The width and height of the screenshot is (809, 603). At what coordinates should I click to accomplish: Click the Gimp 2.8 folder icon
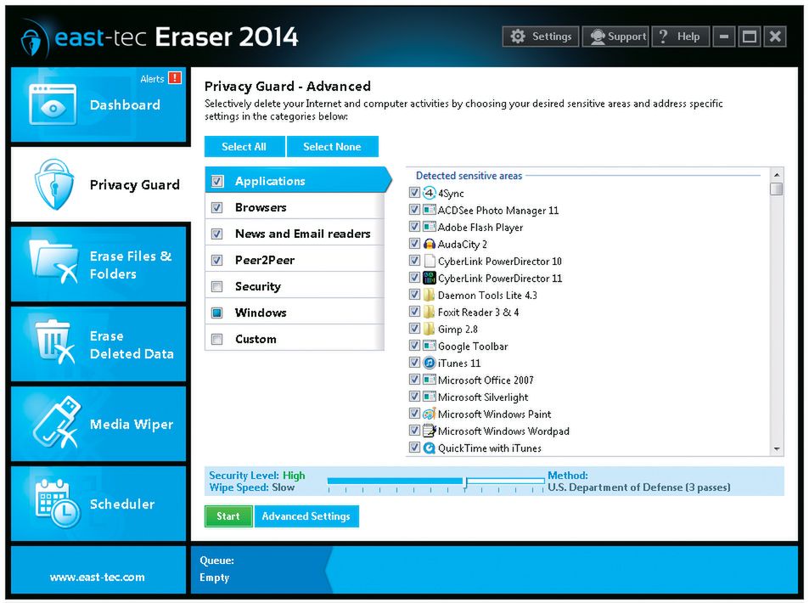pyautogui.click(x=430, y=329)
